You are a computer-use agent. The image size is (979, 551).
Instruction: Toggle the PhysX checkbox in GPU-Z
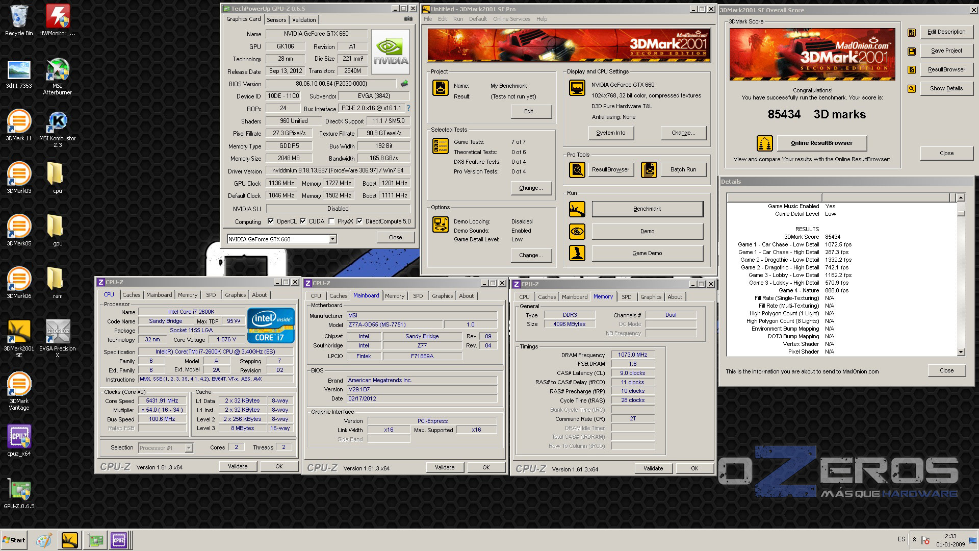[332, 221]
